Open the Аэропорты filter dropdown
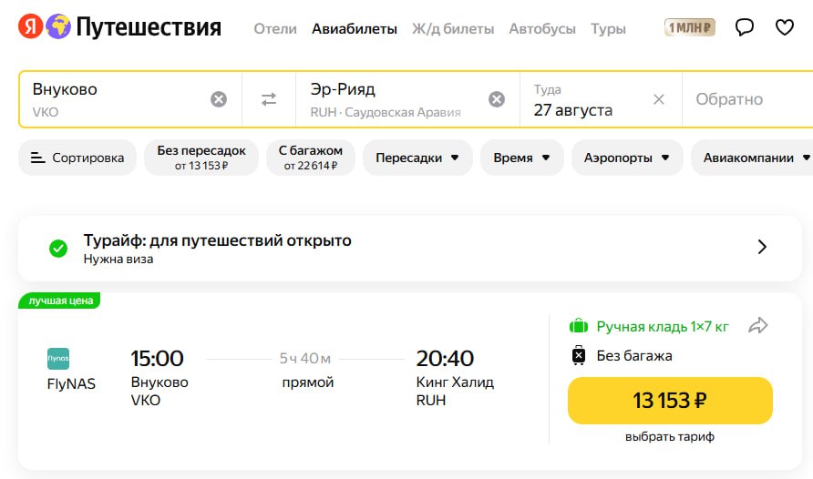813x479 pixels. [627, 158]
